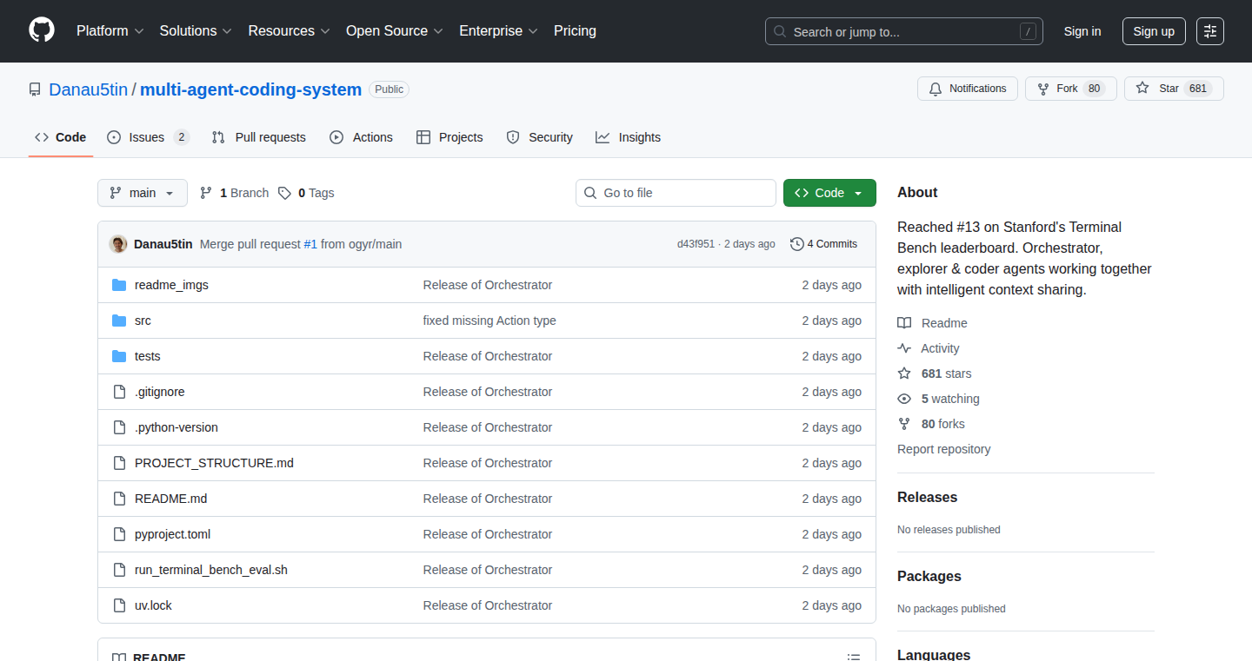Click the pulse icon beside Activity

[x=904, y=348]
